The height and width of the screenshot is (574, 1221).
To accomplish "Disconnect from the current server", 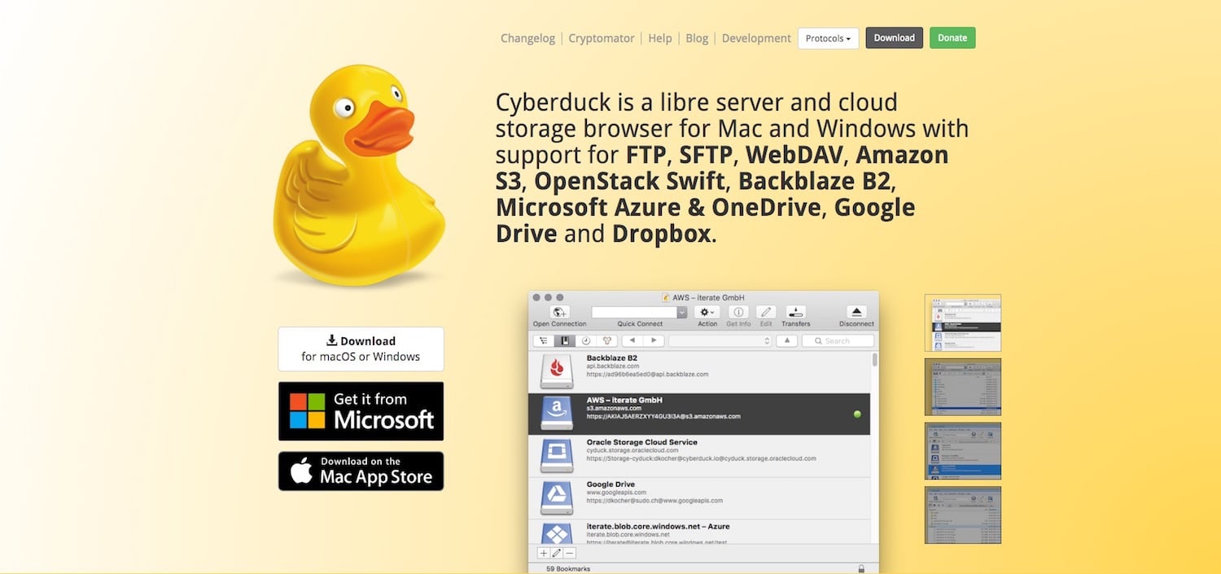I will tap(857, 311).
